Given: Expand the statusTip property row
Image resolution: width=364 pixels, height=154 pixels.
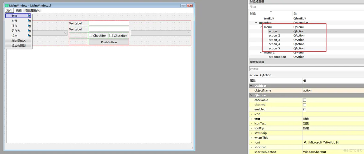Looking at the screenshot, I should click(x=251, y=133).
